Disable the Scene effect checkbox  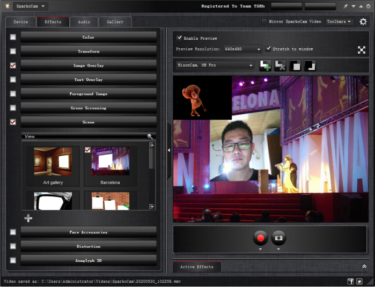click(x=13, y=122)
